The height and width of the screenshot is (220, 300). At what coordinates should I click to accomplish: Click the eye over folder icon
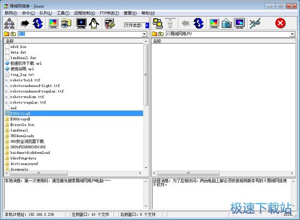[x=66, y=23]
